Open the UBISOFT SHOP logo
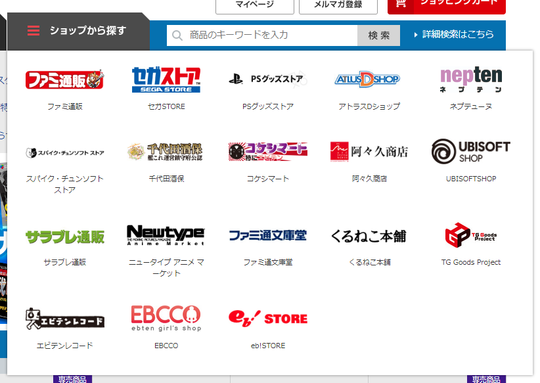The width and height of the screenshot is (540, 383). tap(471, 152)
